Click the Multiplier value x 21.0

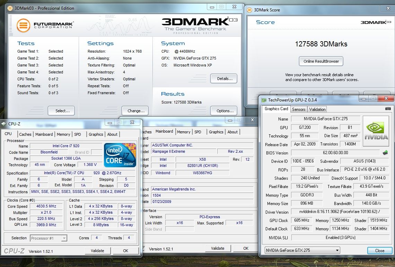point(46,212)
